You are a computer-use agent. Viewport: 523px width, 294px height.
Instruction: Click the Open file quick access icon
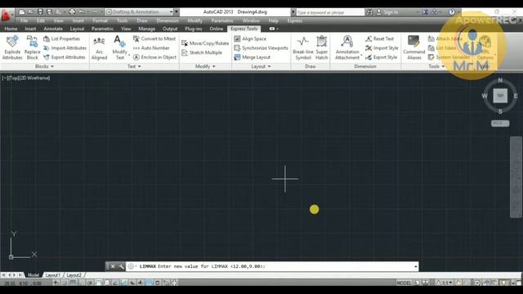31,12
